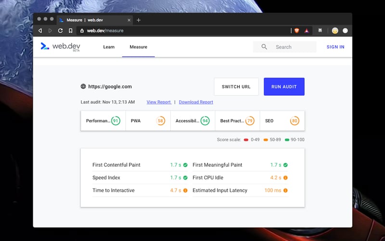Click the First Meaningful Paint label

click(x=218, y=165)
